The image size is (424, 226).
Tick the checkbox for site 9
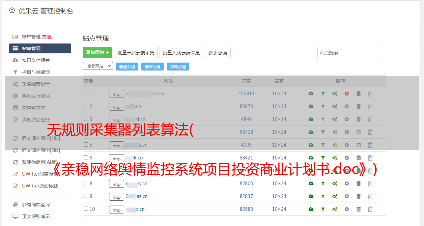pyautogui.click(x=86, y=196)
